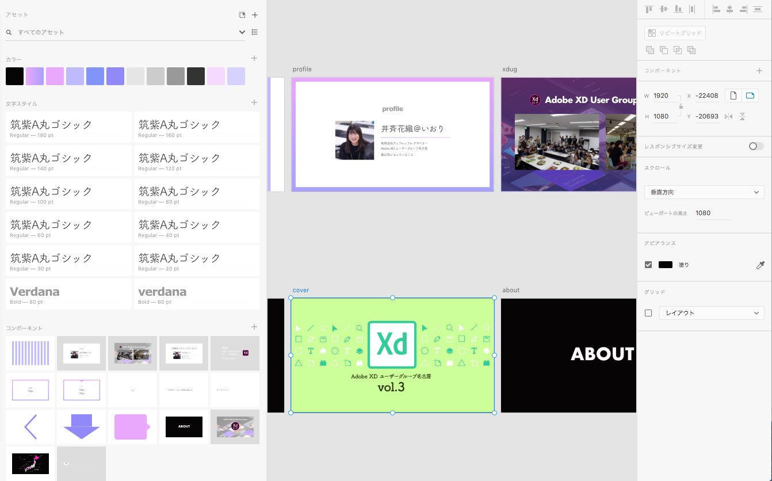Click the search magnifier in Assets panel

(x=9, y=32)
